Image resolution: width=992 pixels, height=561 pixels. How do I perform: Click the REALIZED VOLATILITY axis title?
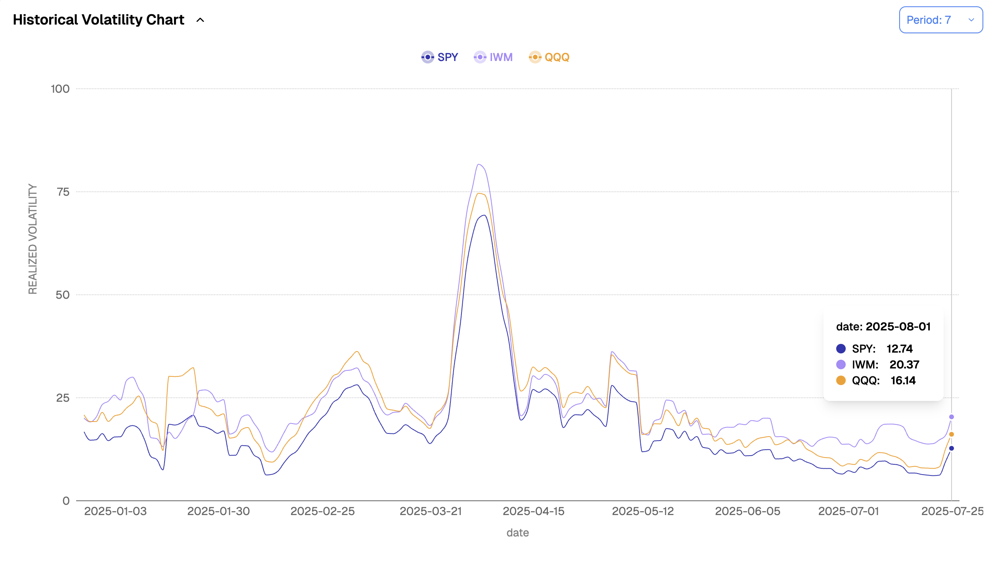(33, 239)
